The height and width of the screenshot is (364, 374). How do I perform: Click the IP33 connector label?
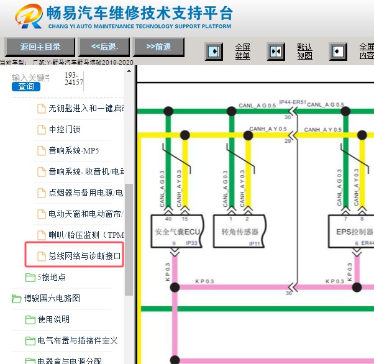(191, 243)
